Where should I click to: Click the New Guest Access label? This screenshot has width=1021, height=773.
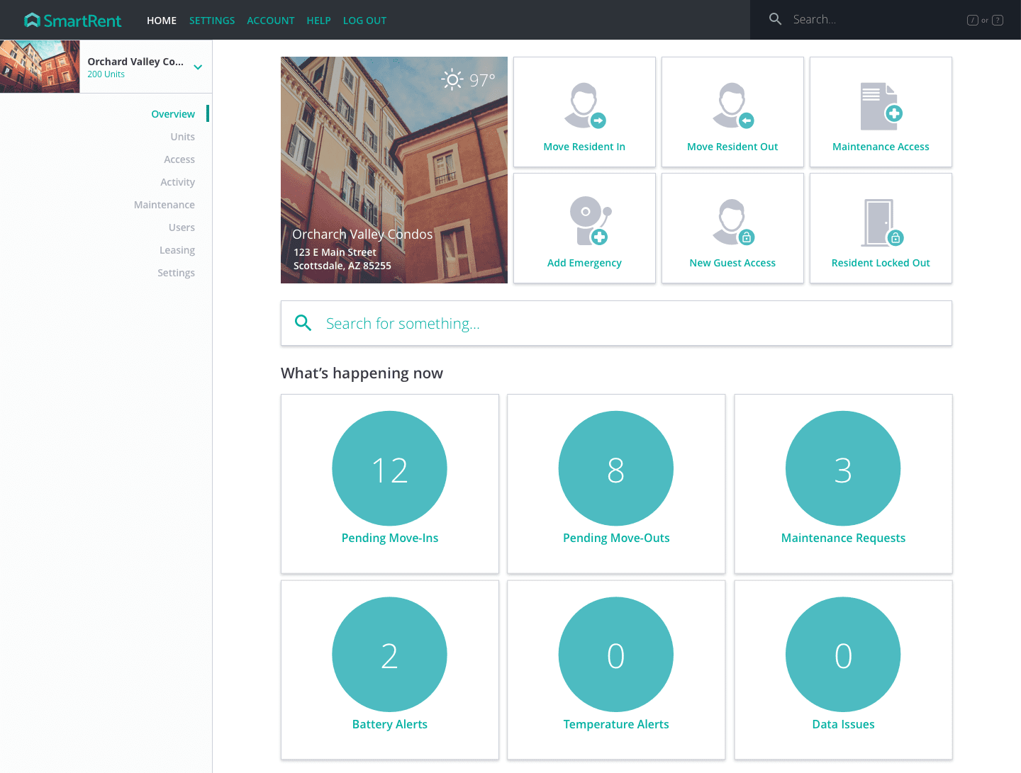click(x=732, y=263)
